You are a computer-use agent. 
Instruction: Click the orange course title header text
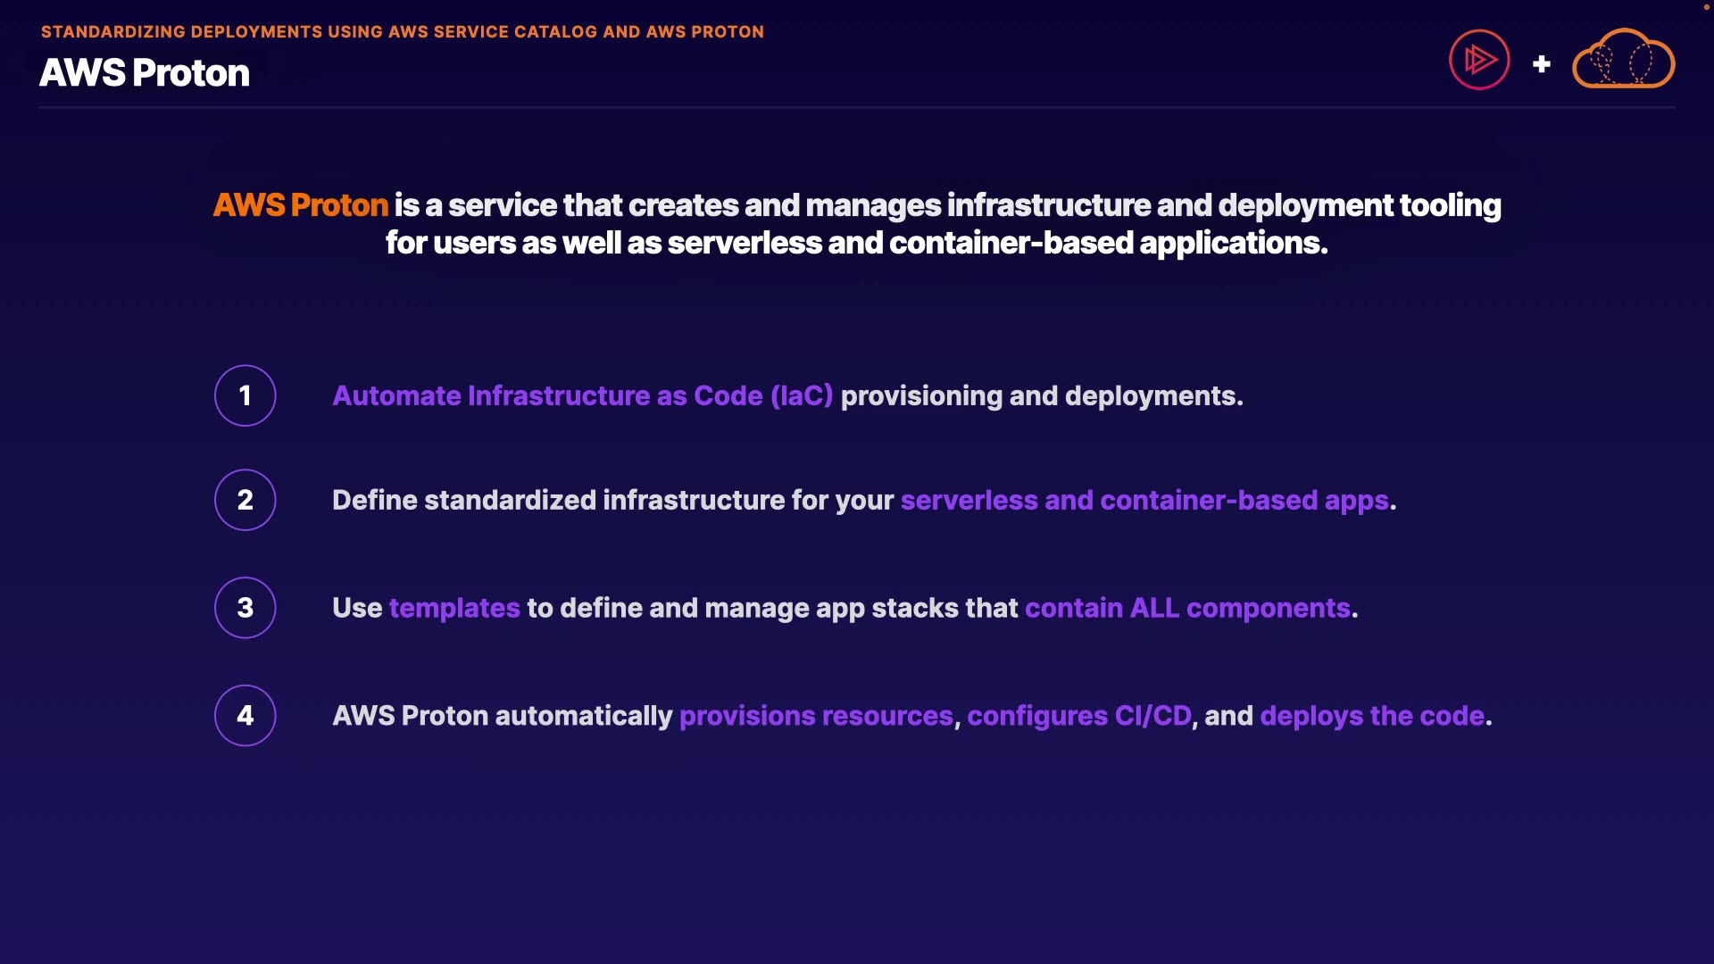coord(402,32)
